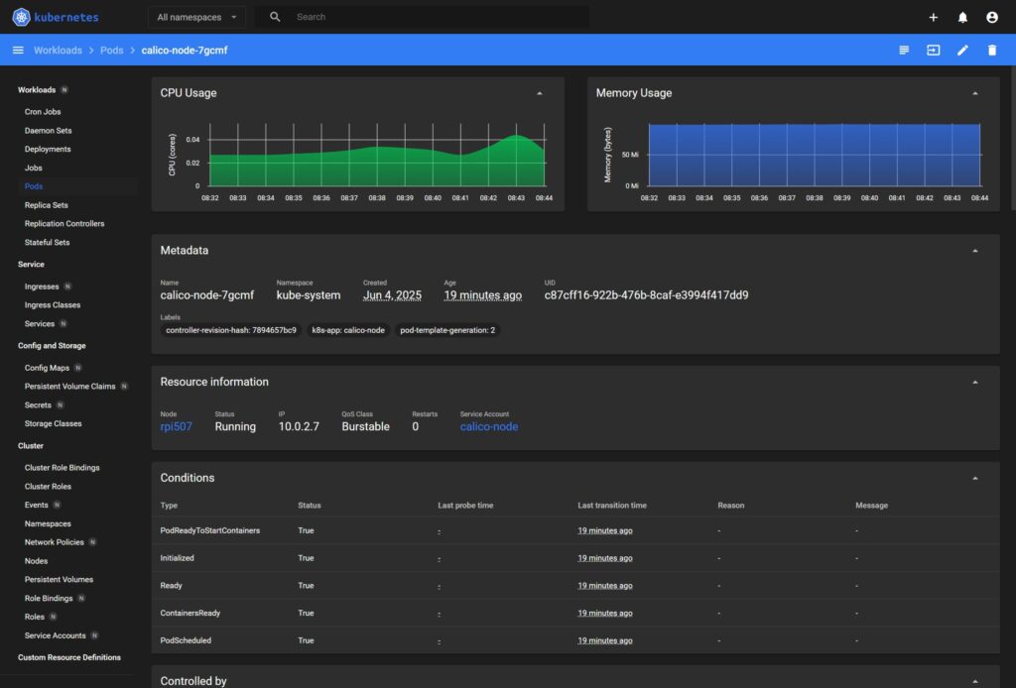Open the user account icon
The height and width of the screenshot is (688, 1016).
tap(992, 18)
